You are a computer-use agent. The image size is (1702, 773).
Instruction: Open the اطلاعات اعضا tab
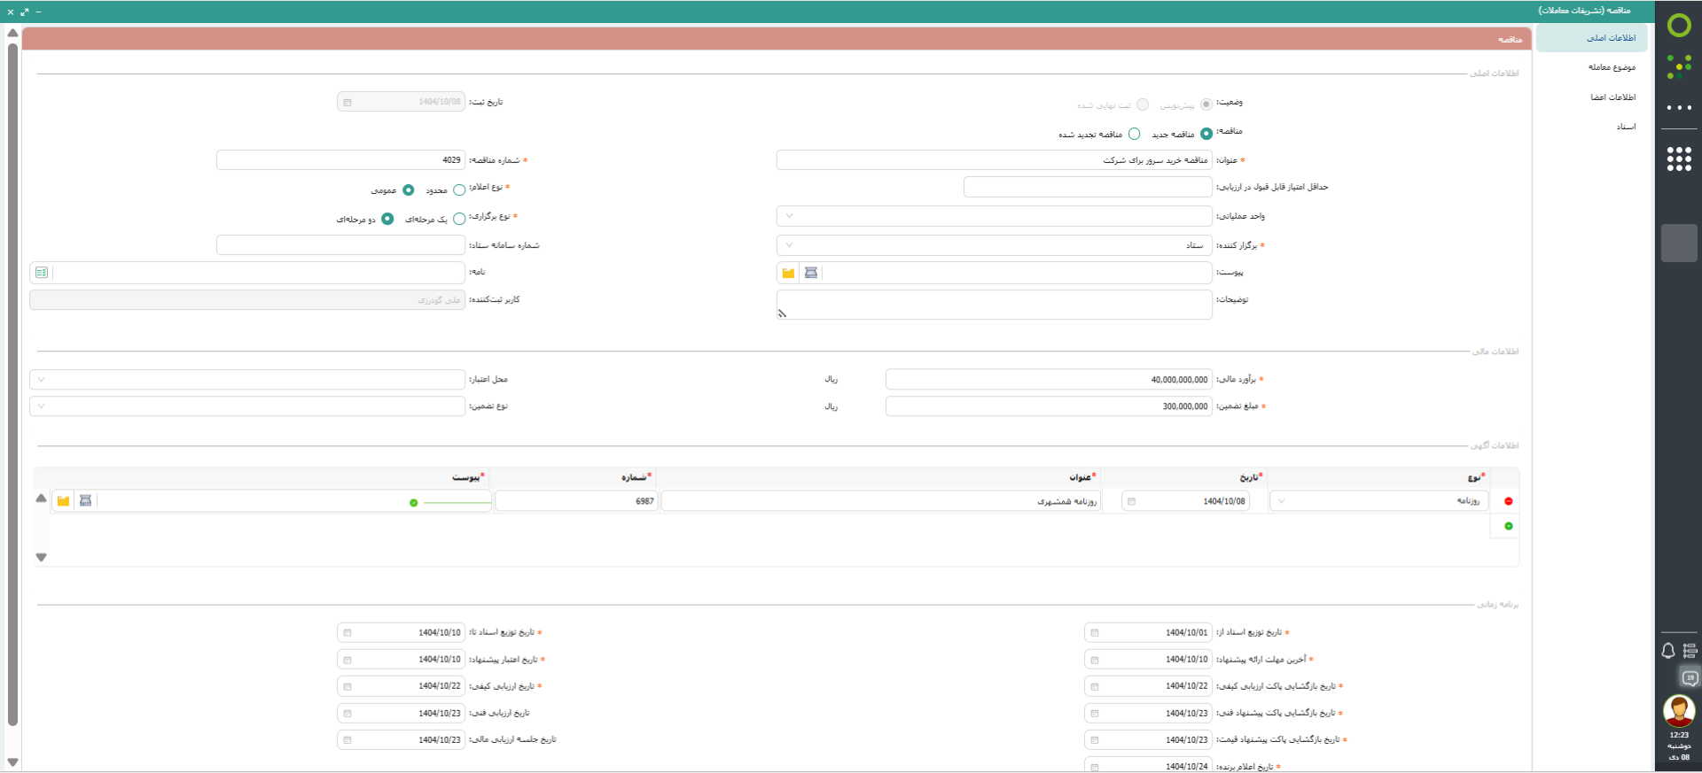1612,97
